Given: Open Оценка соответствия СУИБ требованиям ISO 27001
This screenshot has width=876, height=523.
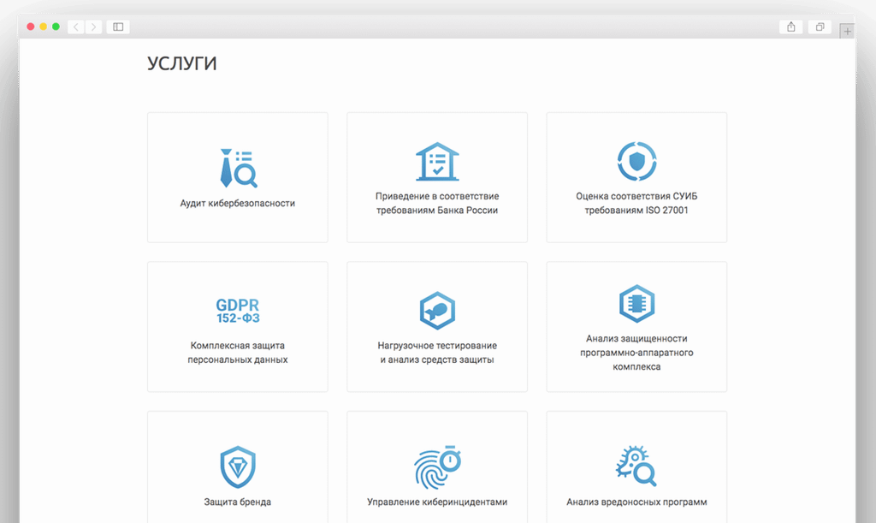Looking at the screenshot, I should coord(636,204).
